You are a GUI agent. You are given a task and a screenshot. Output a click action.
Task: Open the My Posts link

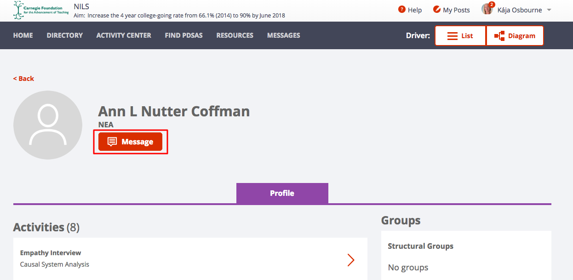456,10
